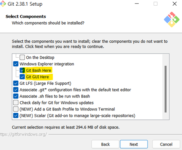Image resolution: width=182 pixels, height=150 pixels.
Task: Uncheck the Git Bash Here checkbox
Action: (22, 70)
